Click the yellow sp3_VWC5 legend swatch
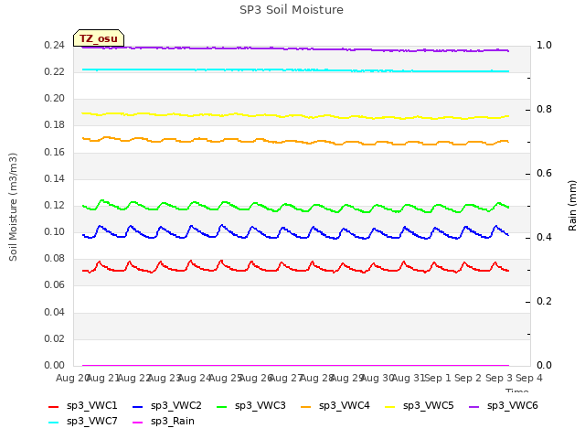585x439 pixels. point(390,406)
